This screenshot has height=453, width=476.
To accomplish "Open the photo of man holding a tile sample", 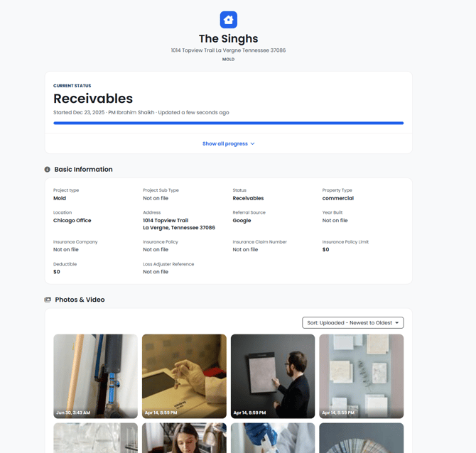I will pyautogui.click(x=273, y=376).
